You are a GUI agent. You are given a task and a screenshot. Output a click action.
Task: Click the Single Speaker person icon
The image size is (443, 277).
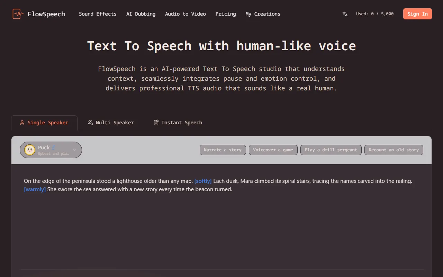[x=22, y=123]
